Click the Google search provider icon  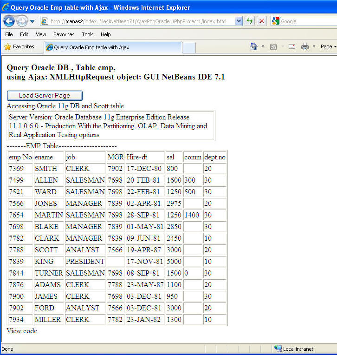[x=275, y=21]
